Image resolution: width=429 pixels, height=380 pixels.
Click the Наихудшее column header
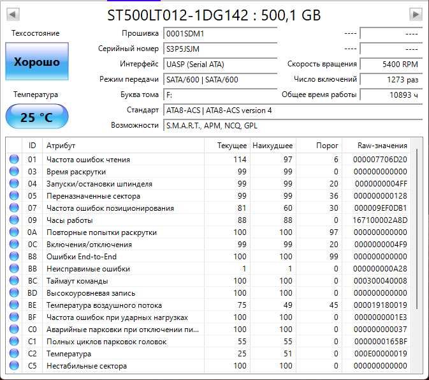(x=273, y=146)
